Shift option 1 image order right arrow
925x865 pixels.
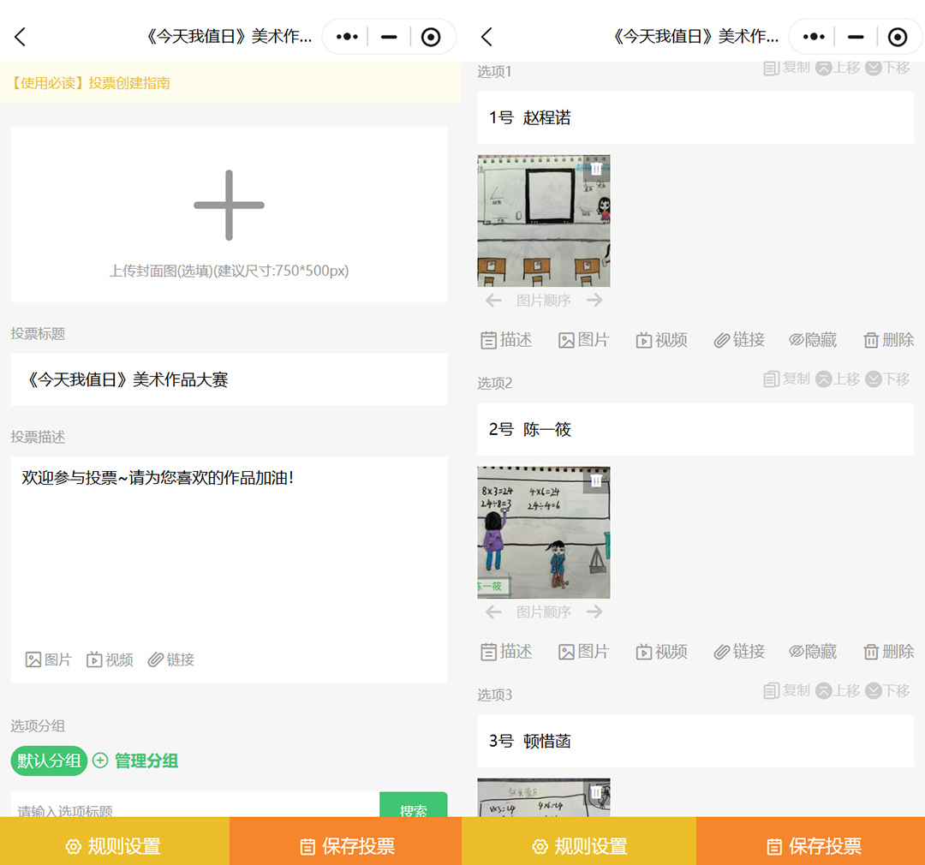click(x=594, y=301)
